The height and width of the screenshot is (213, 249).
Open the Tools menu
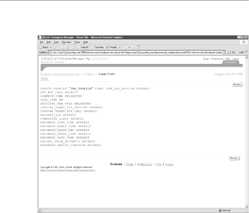77,42
